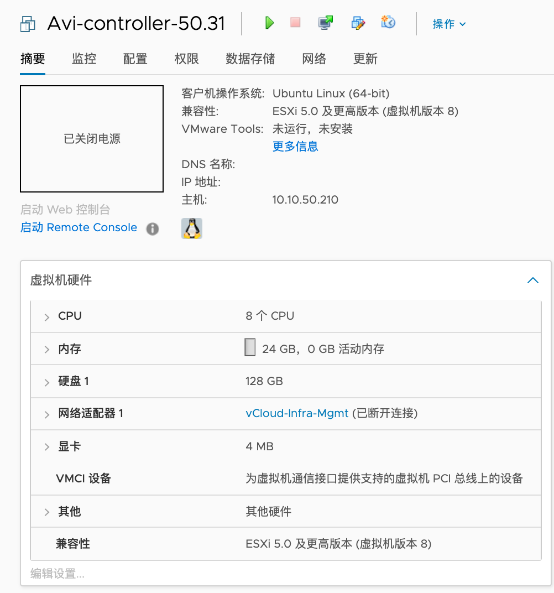Expand the 网络适配器 1 row
Viewport: 554px width, 593px height.
[47, 414]
